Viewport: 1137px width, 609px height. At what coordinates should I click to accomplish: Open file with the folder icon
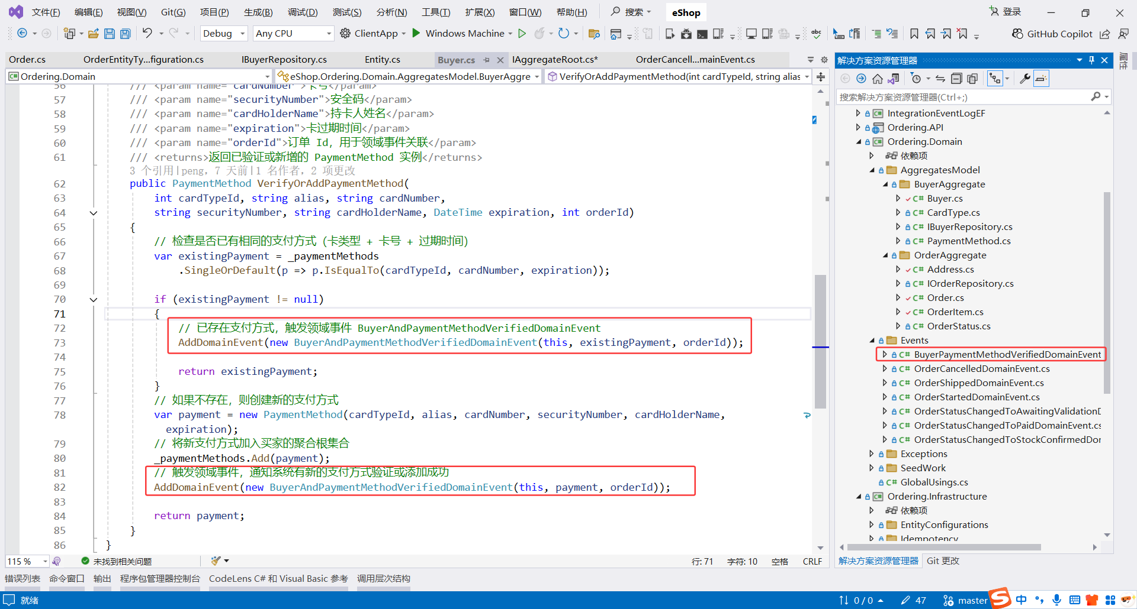tap(94, 34)
